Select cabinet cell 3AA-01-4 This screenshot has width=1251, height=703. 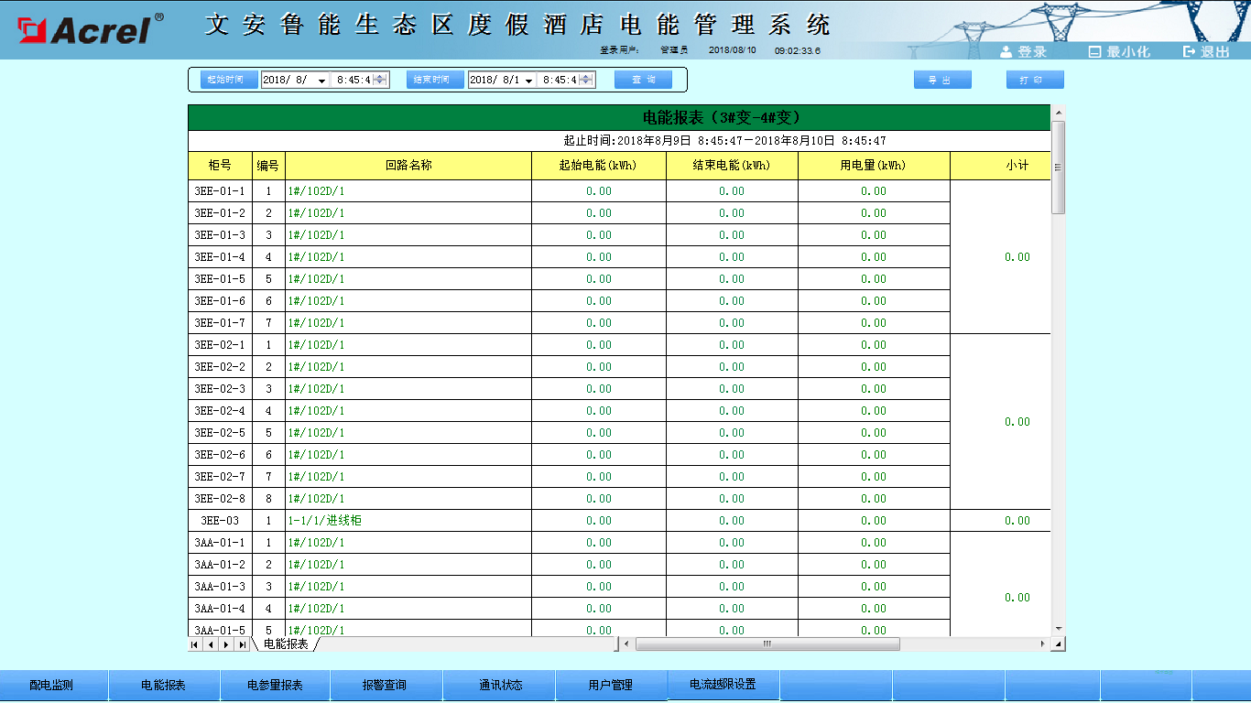click(220, 609)
